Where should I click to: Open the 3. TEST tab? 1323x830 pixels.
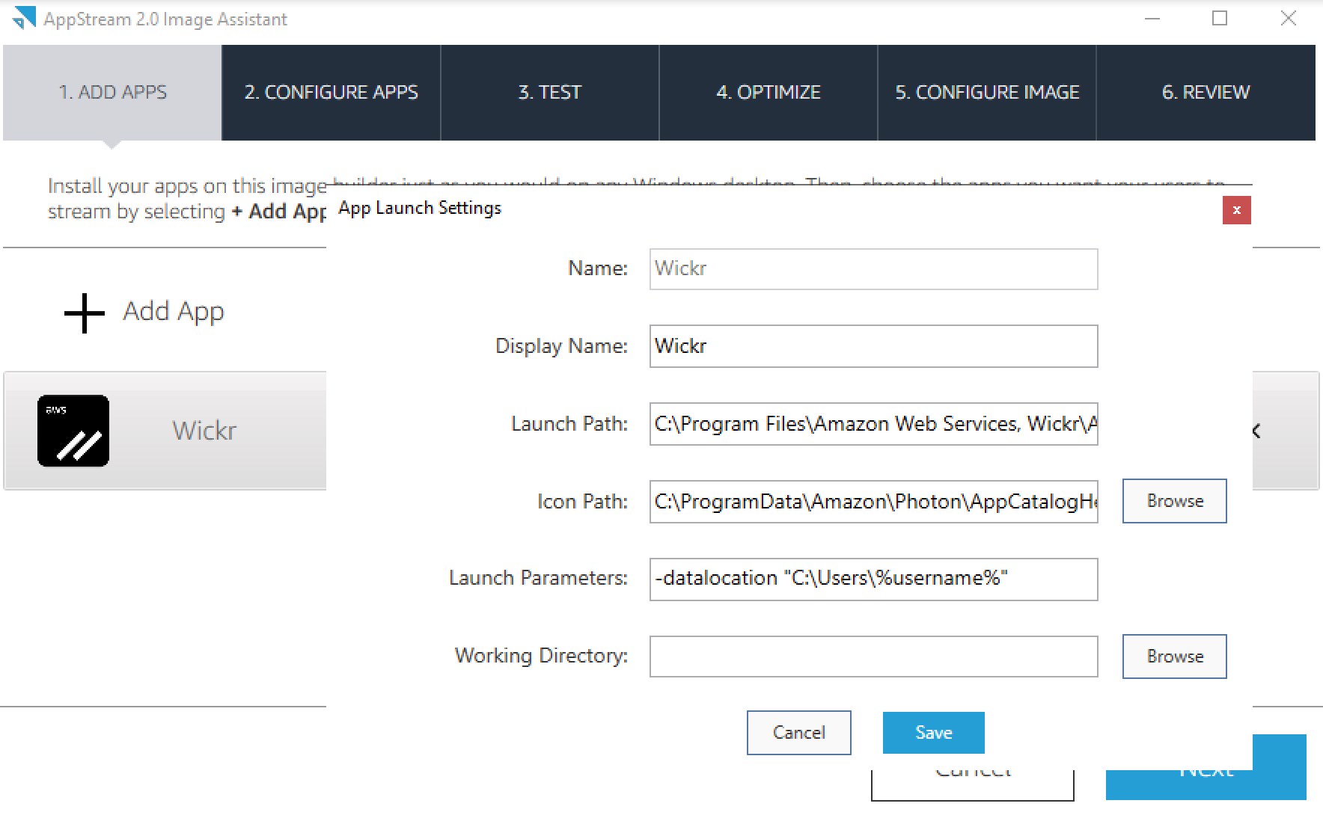point(549,92)
